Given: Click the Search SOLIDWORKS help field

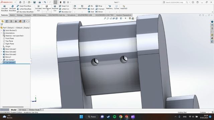Looking at the screenshot, I should (175, 2).
